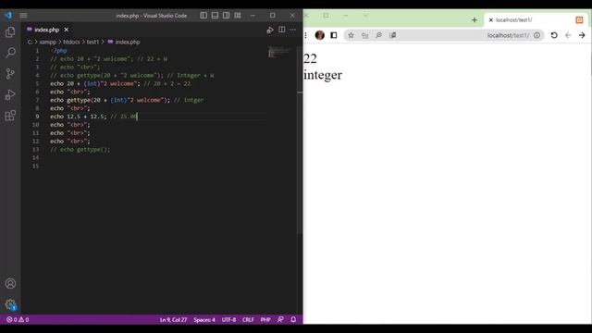Open the Extensions view
The height and width of the screenshot is (333, 592).
[10, 116]
